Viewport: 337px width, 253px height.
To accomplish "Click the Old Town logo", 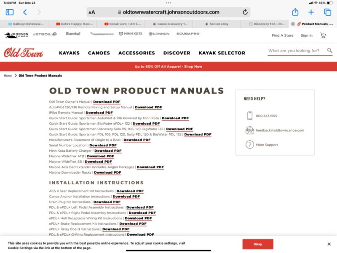I will 24,52.
